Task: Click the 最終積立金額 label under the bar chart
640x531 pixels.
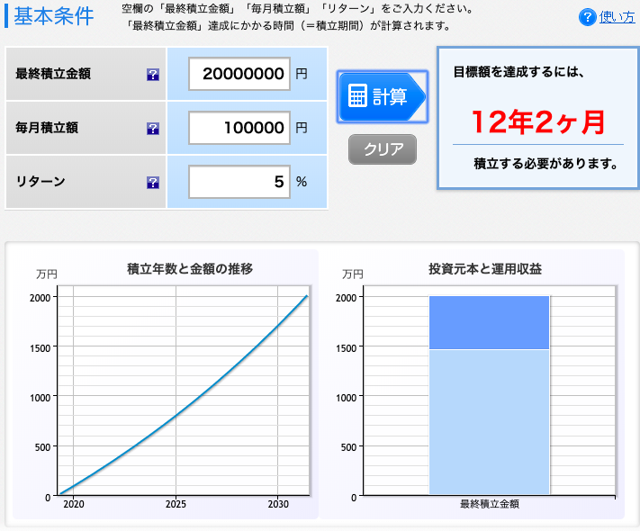Action: pos(489,505)
